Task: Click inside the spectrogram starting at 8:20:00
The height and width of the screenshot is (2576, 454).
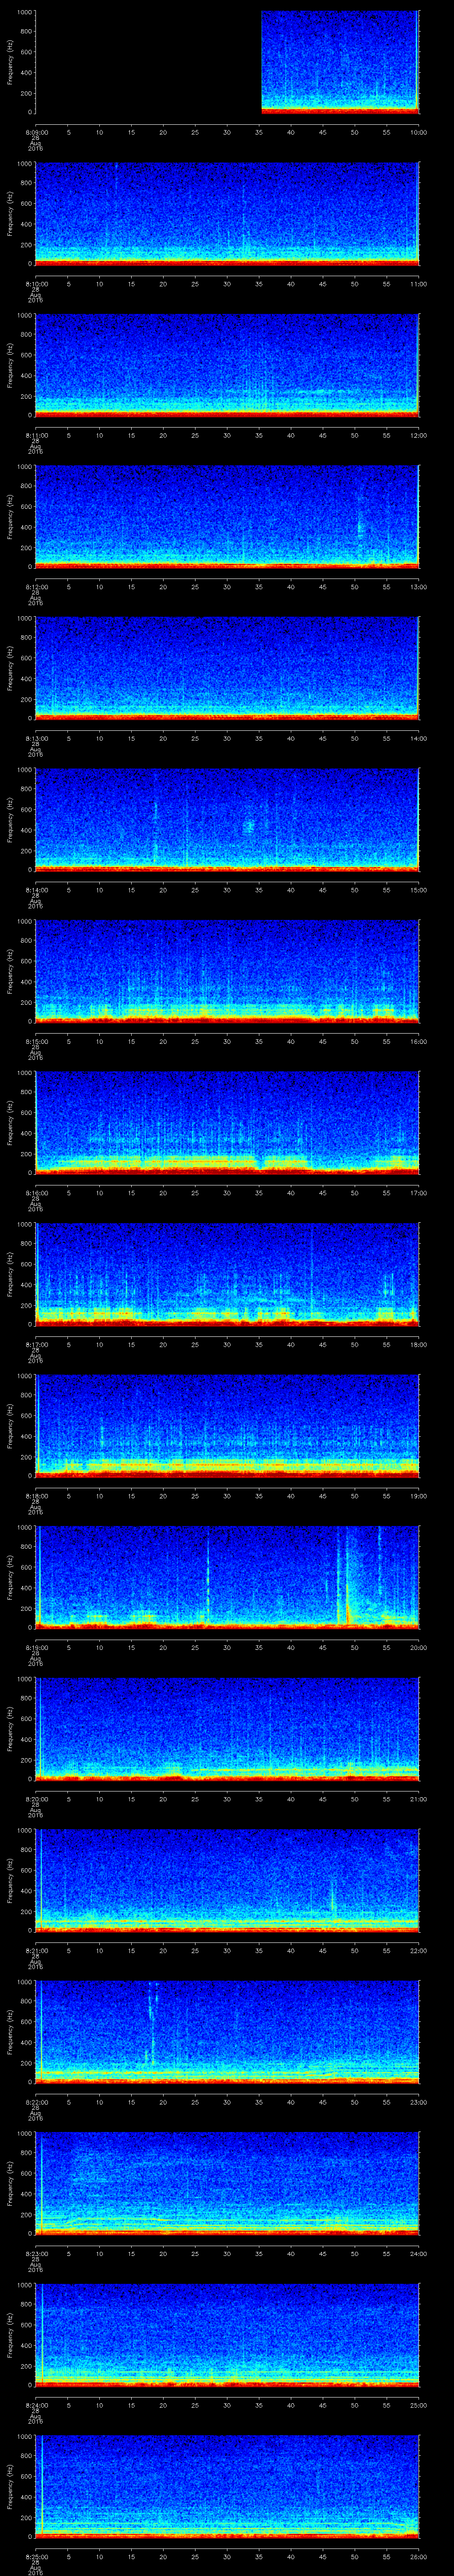Action: click(x=227, y=1728)
